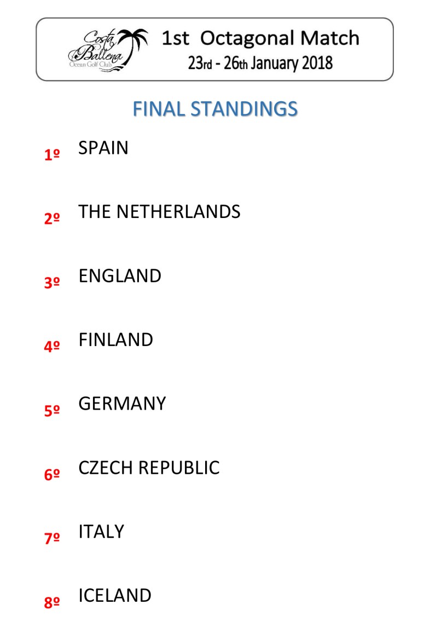Select the CZECH REPUBLIC entry
This screenshot has height=644, width=424.
tap(149, 468)
